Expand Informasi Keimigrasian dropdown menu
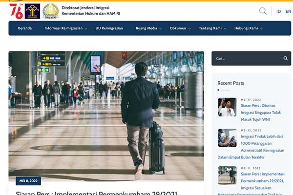The height and width of the screenshot is (195, 293). (66, 28)
